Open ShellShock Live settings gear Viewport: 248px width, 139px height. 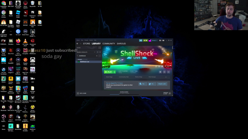pos(160,72)
